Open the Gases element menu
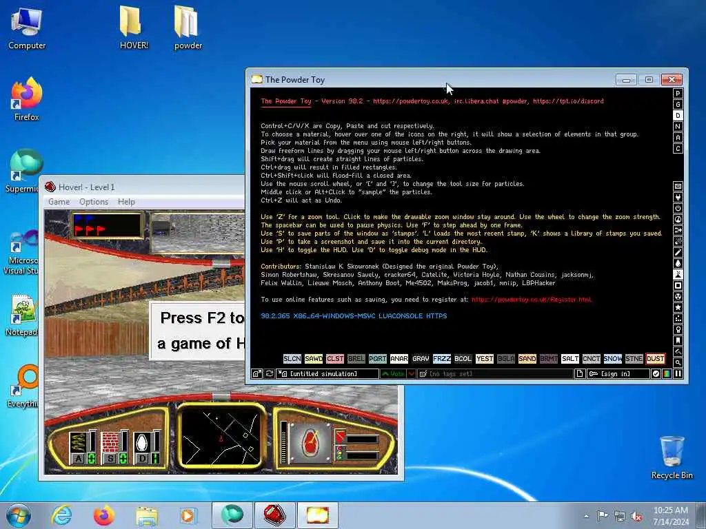706x529 pixels. 678,252
